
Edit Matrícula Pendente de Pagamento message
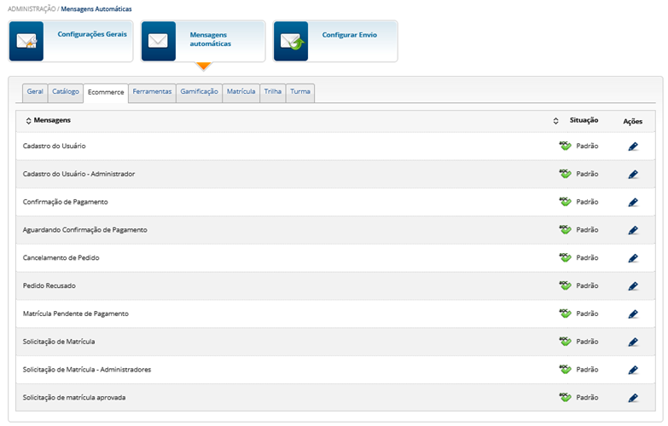click(x=632, y=314)
